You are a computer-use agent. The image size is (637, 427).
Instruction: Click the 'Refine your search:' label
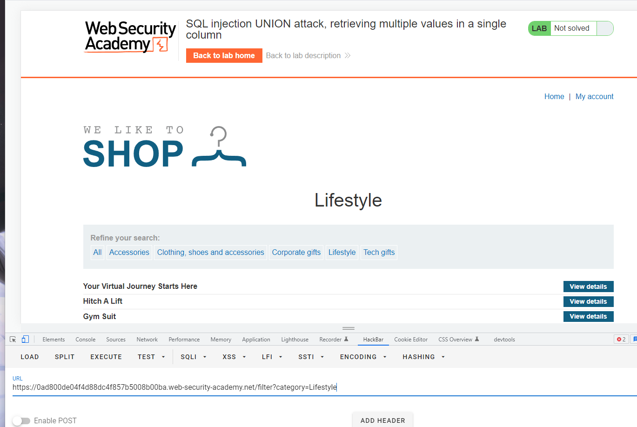(125, 238)
